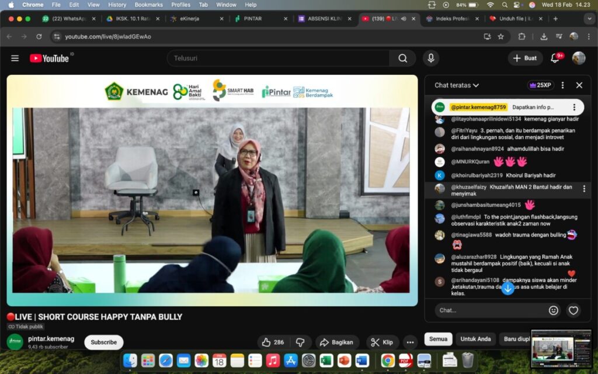
Task: Click the Telusuri search field
Action: pos(280,58)
